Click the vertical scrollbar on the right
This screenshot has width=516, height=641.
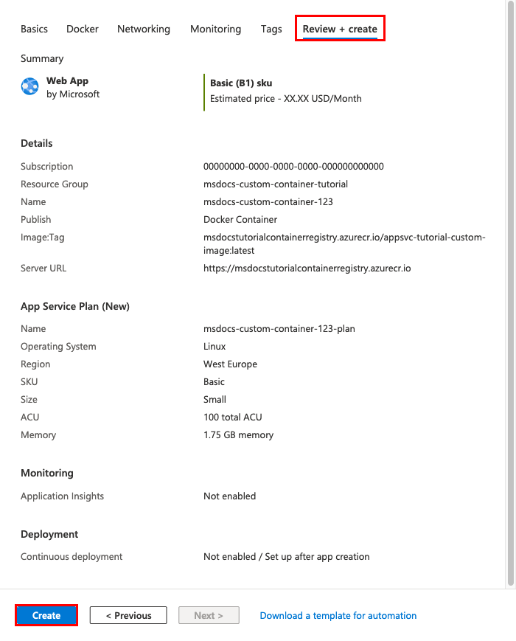(x=511, y=294)
